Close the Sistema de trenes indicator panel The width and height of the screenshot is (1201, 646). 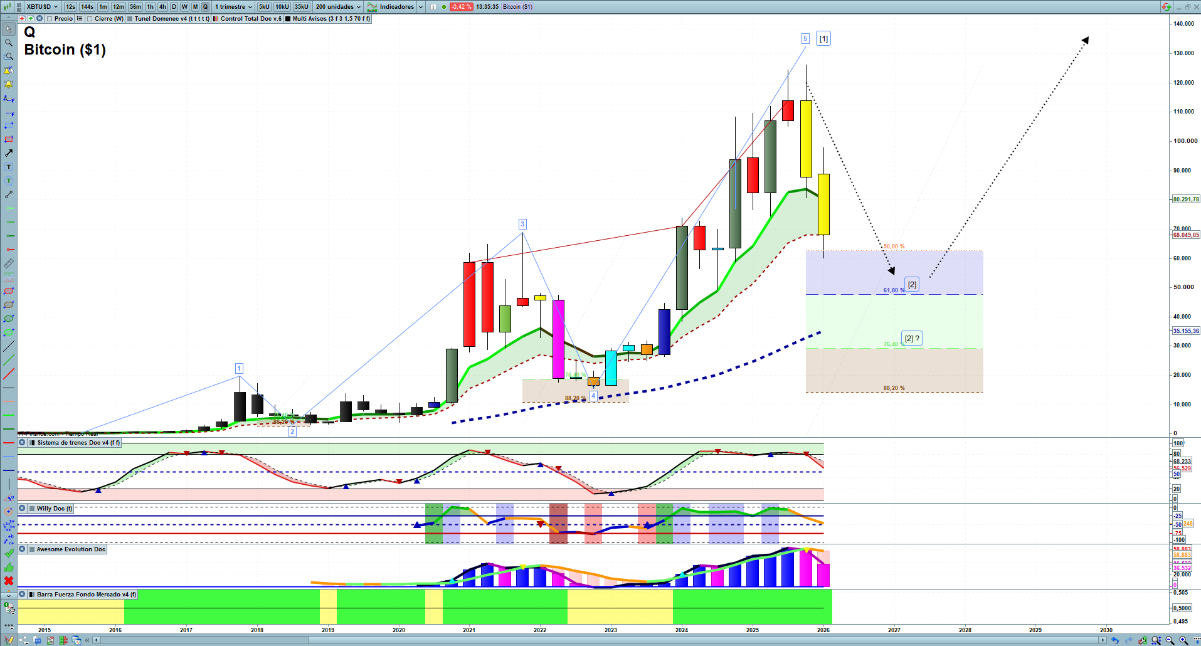pos(22,443)
